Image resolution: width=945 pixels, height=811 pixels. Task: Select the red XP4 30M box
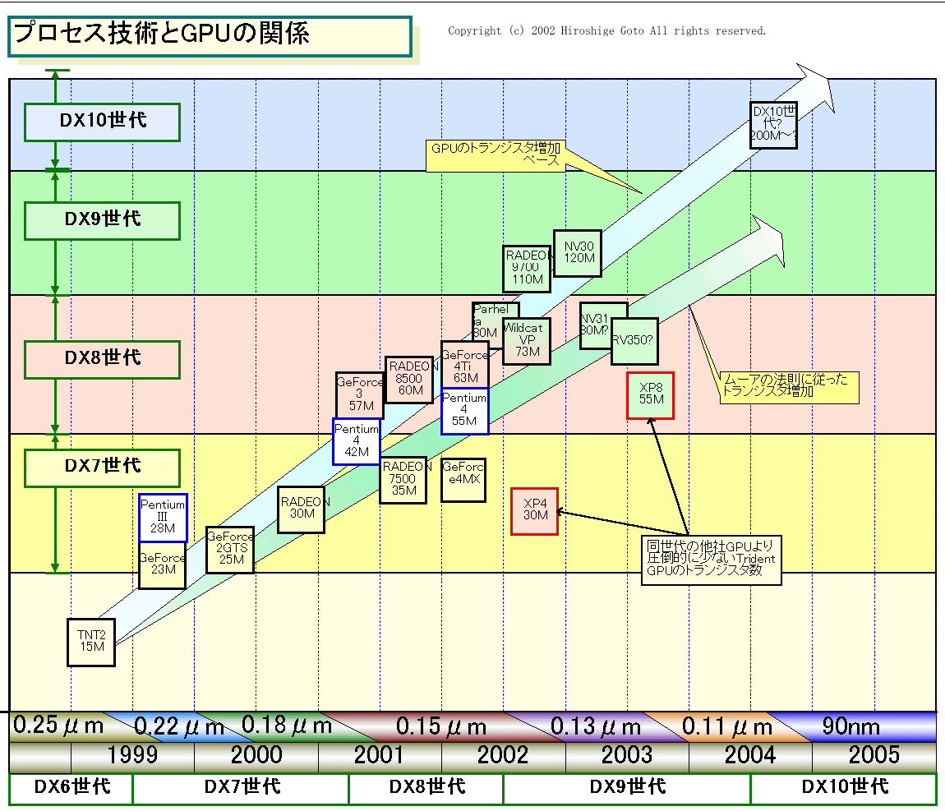click(x=534, y=511)
